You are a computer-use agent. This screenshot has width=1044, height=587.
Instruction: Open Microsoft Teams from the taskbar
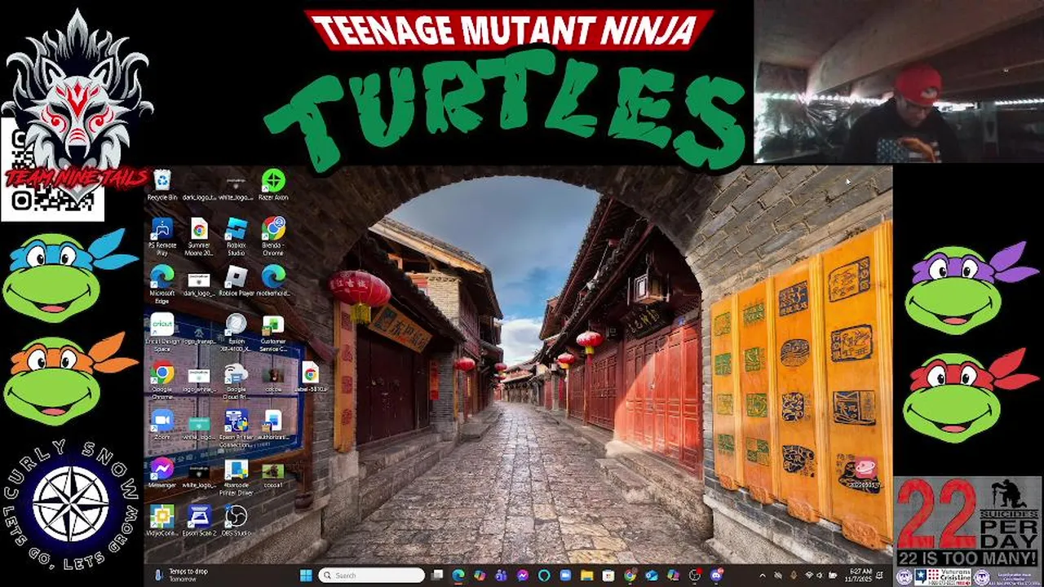pos(501,576)
